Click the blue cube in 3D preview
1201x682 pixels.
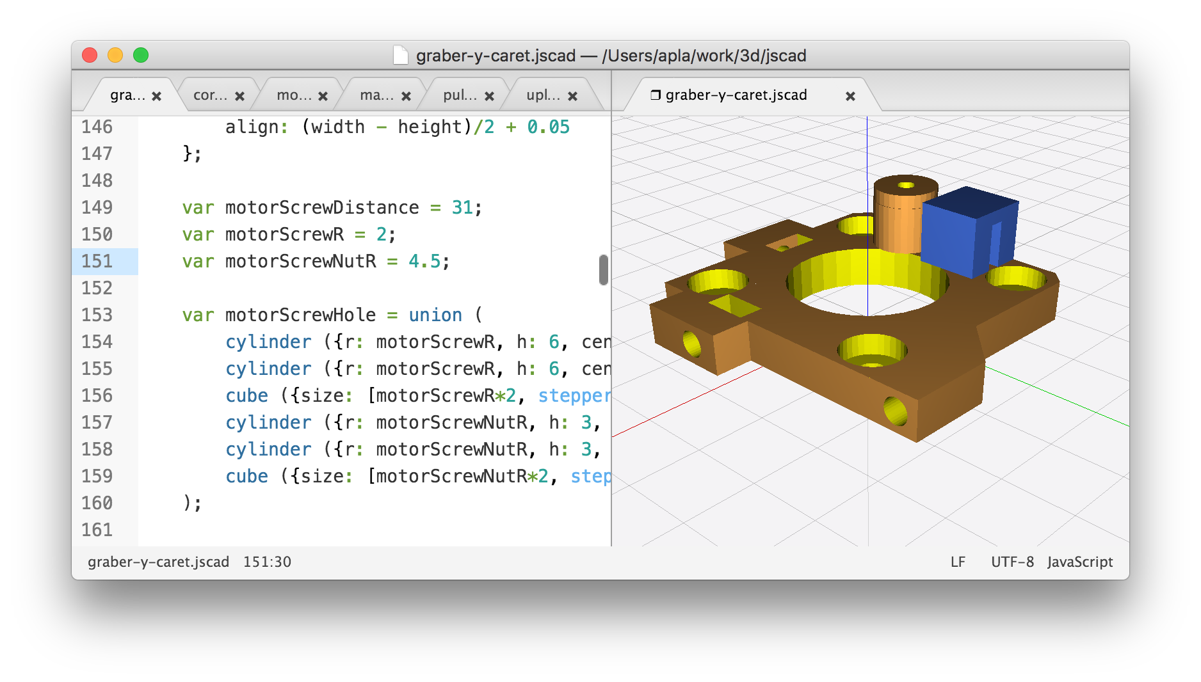click(969, 232)
